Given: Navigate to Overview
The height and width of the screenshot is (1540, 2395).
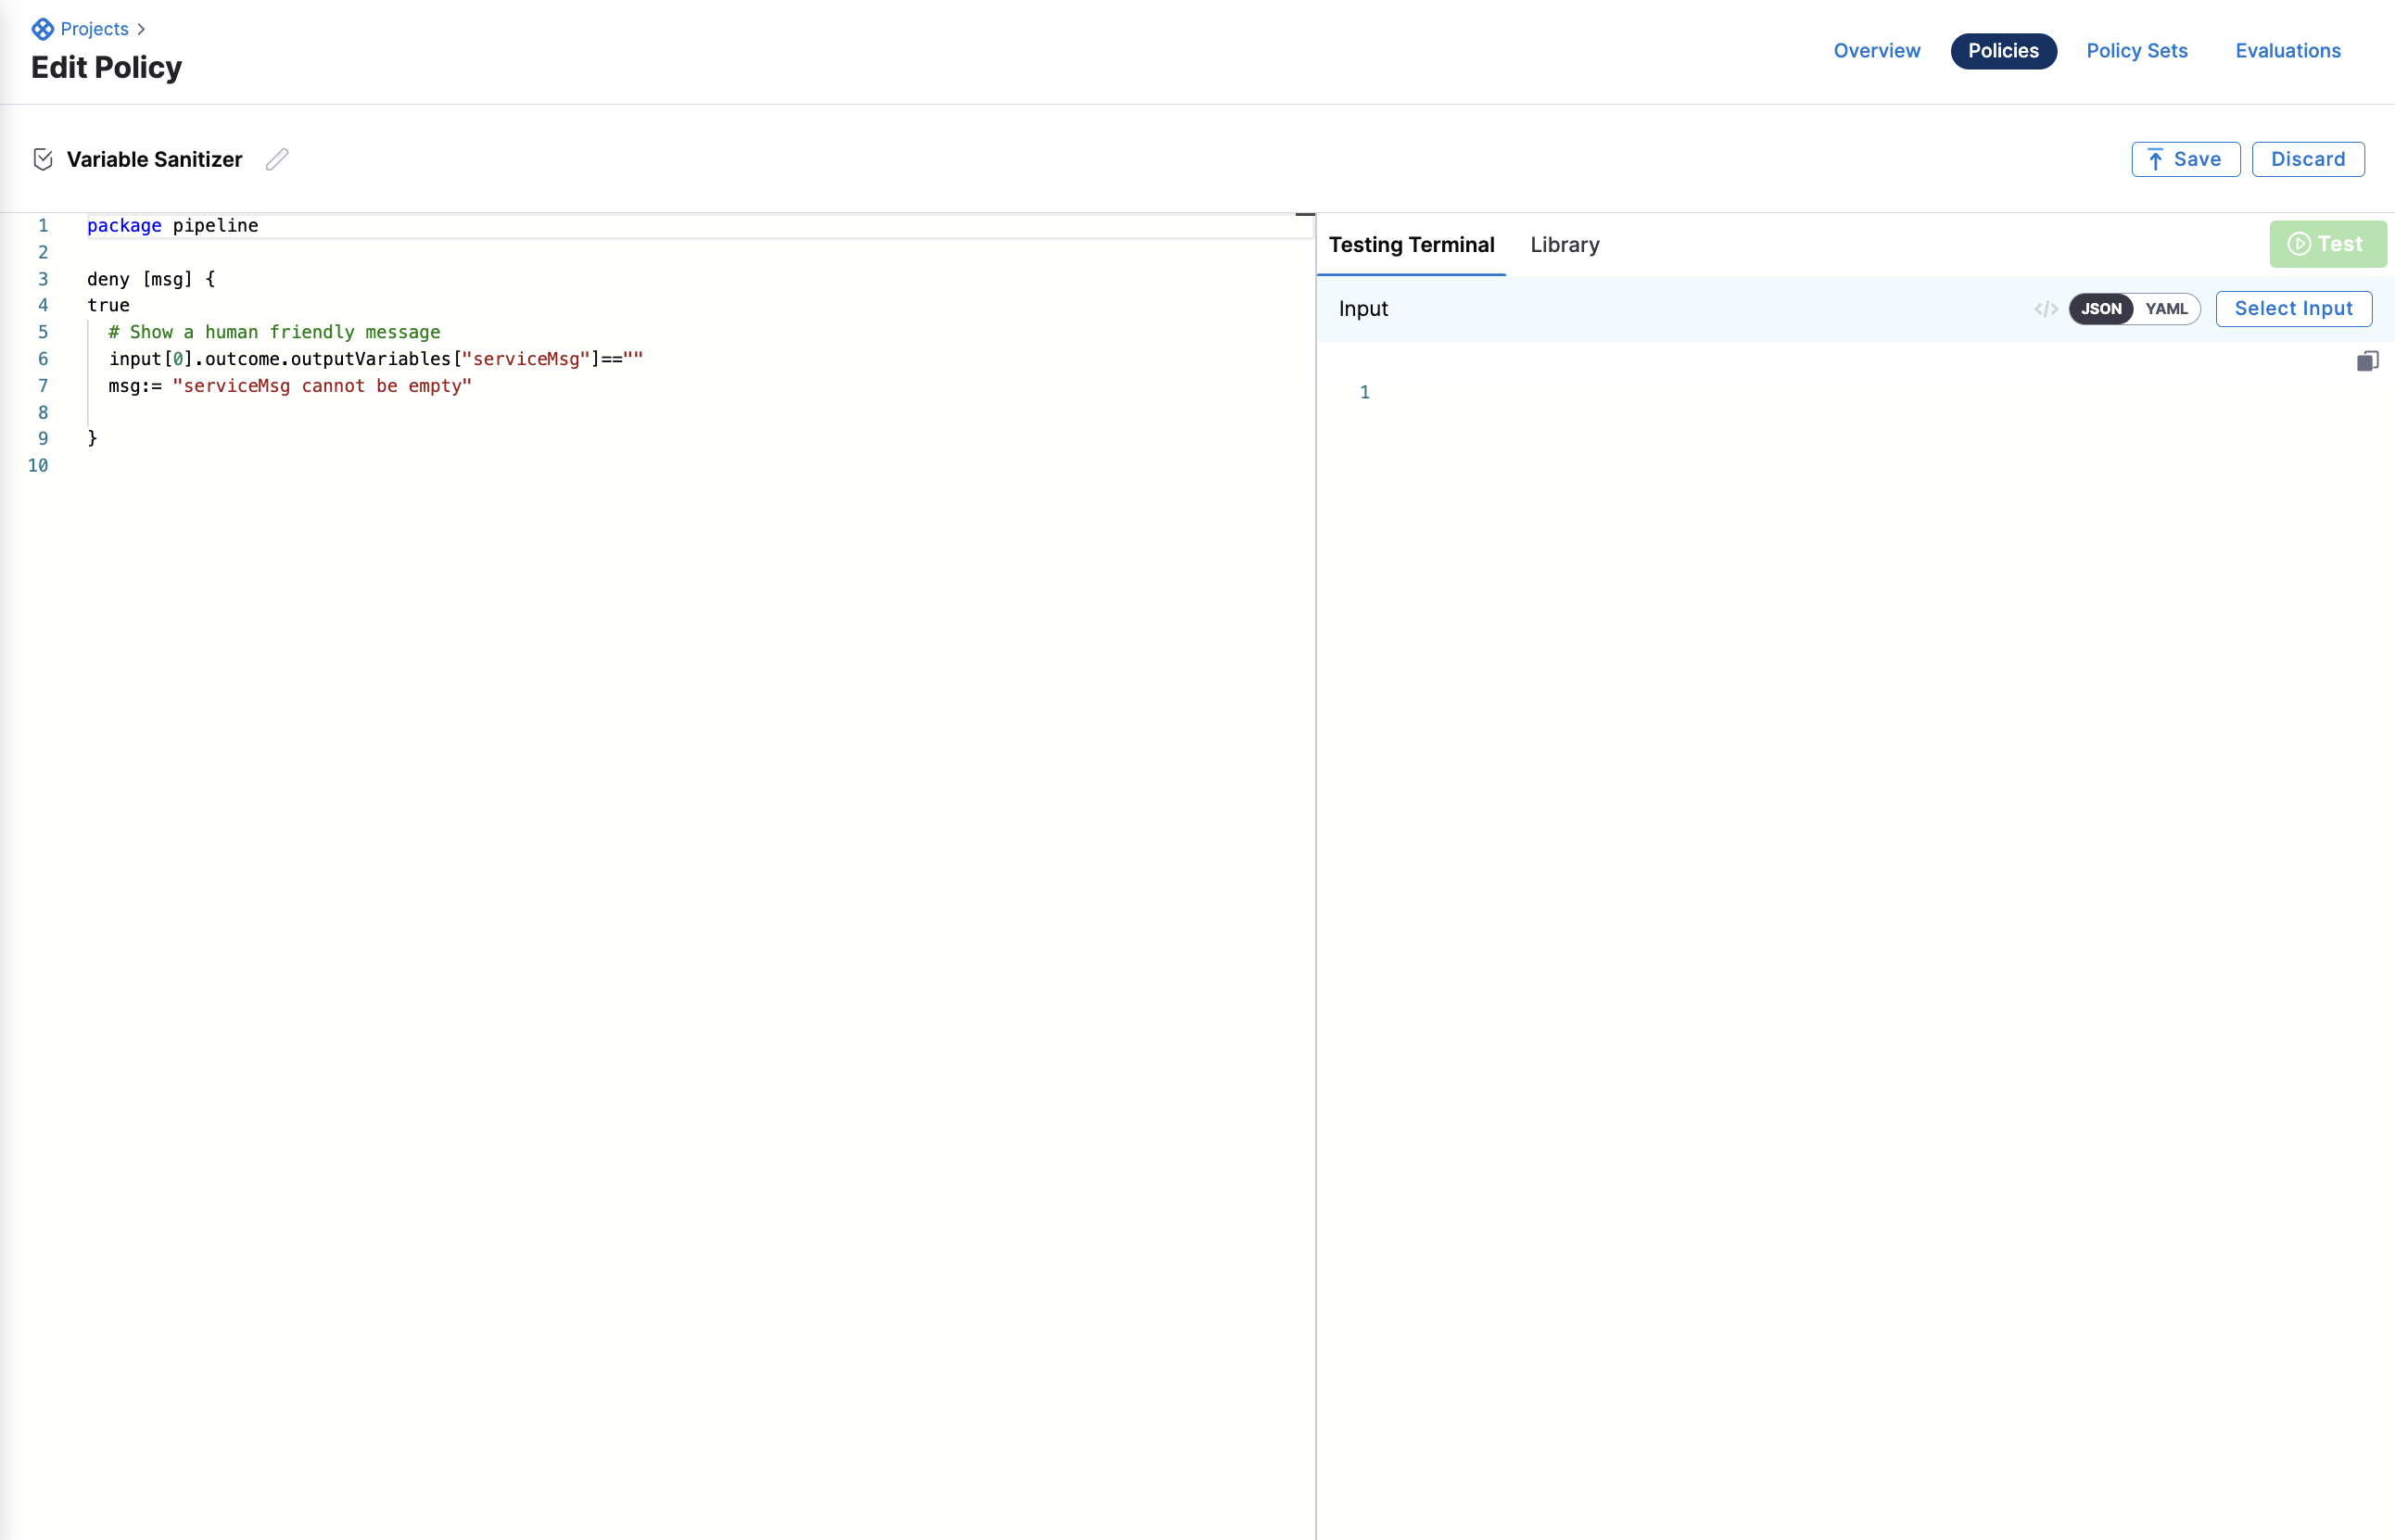Looking at the screenshot, I should [1876, 51].
